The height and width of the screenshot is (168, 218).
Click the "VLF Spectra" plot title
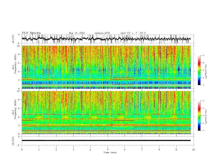pyautogui.click(x=31, y=33)
